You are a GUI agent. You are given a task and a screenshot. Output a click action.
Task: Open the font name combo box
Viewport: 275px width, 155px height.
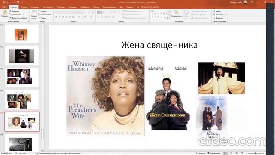click(x=66, y=12)
